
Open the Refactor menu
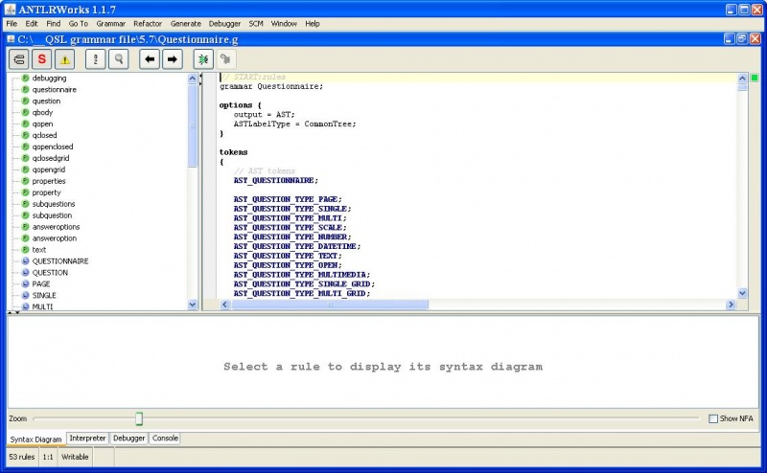pos(148,23)
